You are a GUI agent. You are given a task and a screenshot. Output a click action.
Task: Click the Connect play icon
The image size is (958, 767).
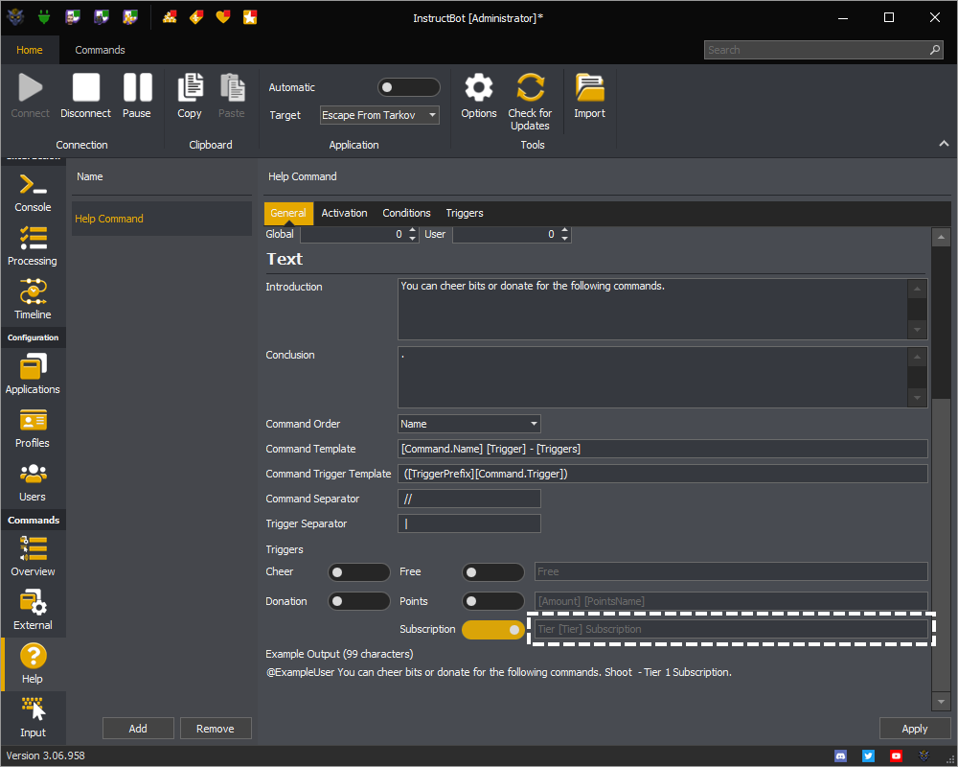pyautogui.click(x=30, y=87)
